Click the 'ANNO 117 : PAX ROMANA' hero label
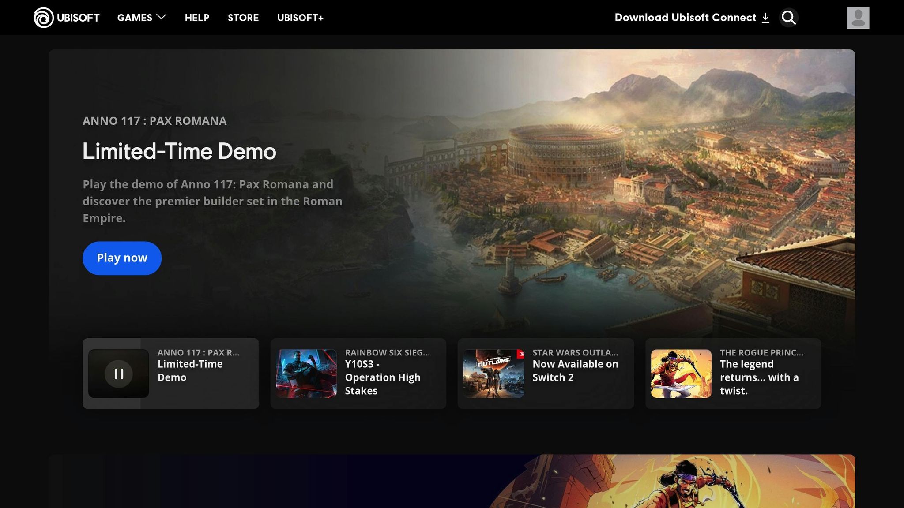 click(x=154, y=121)
